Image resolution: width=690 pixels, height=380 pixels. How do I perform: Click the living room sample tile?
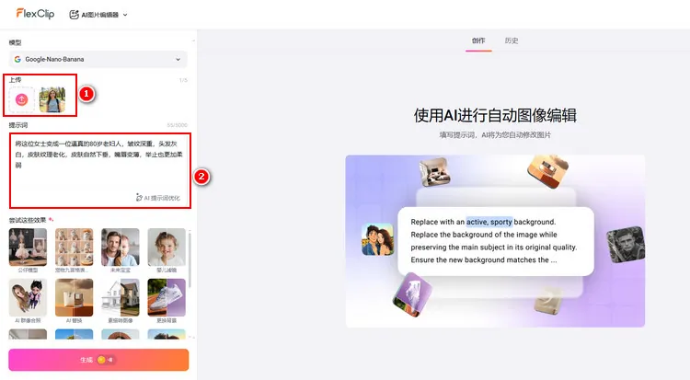(434, 172)
